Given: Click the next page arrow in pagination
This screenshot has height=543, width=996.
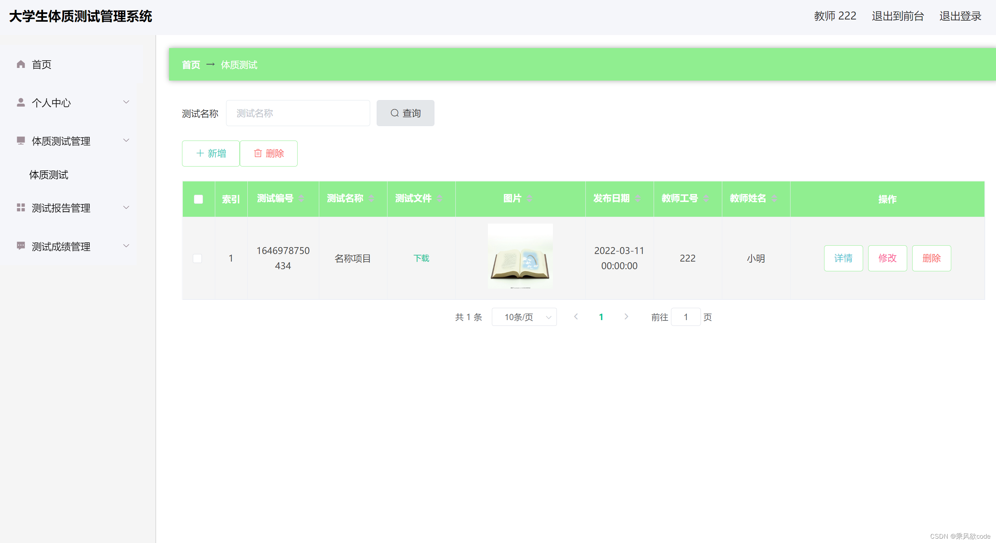Looking at the screenshot, I should click(626, 316).
